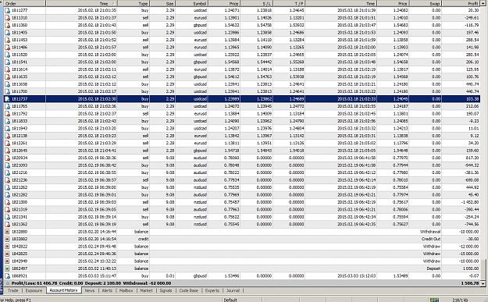Click the green deposit icon for order 1862497
Image resolution: width=488 pixels, height=302 pixels.
pyautogui.click(x=8, y=268)
